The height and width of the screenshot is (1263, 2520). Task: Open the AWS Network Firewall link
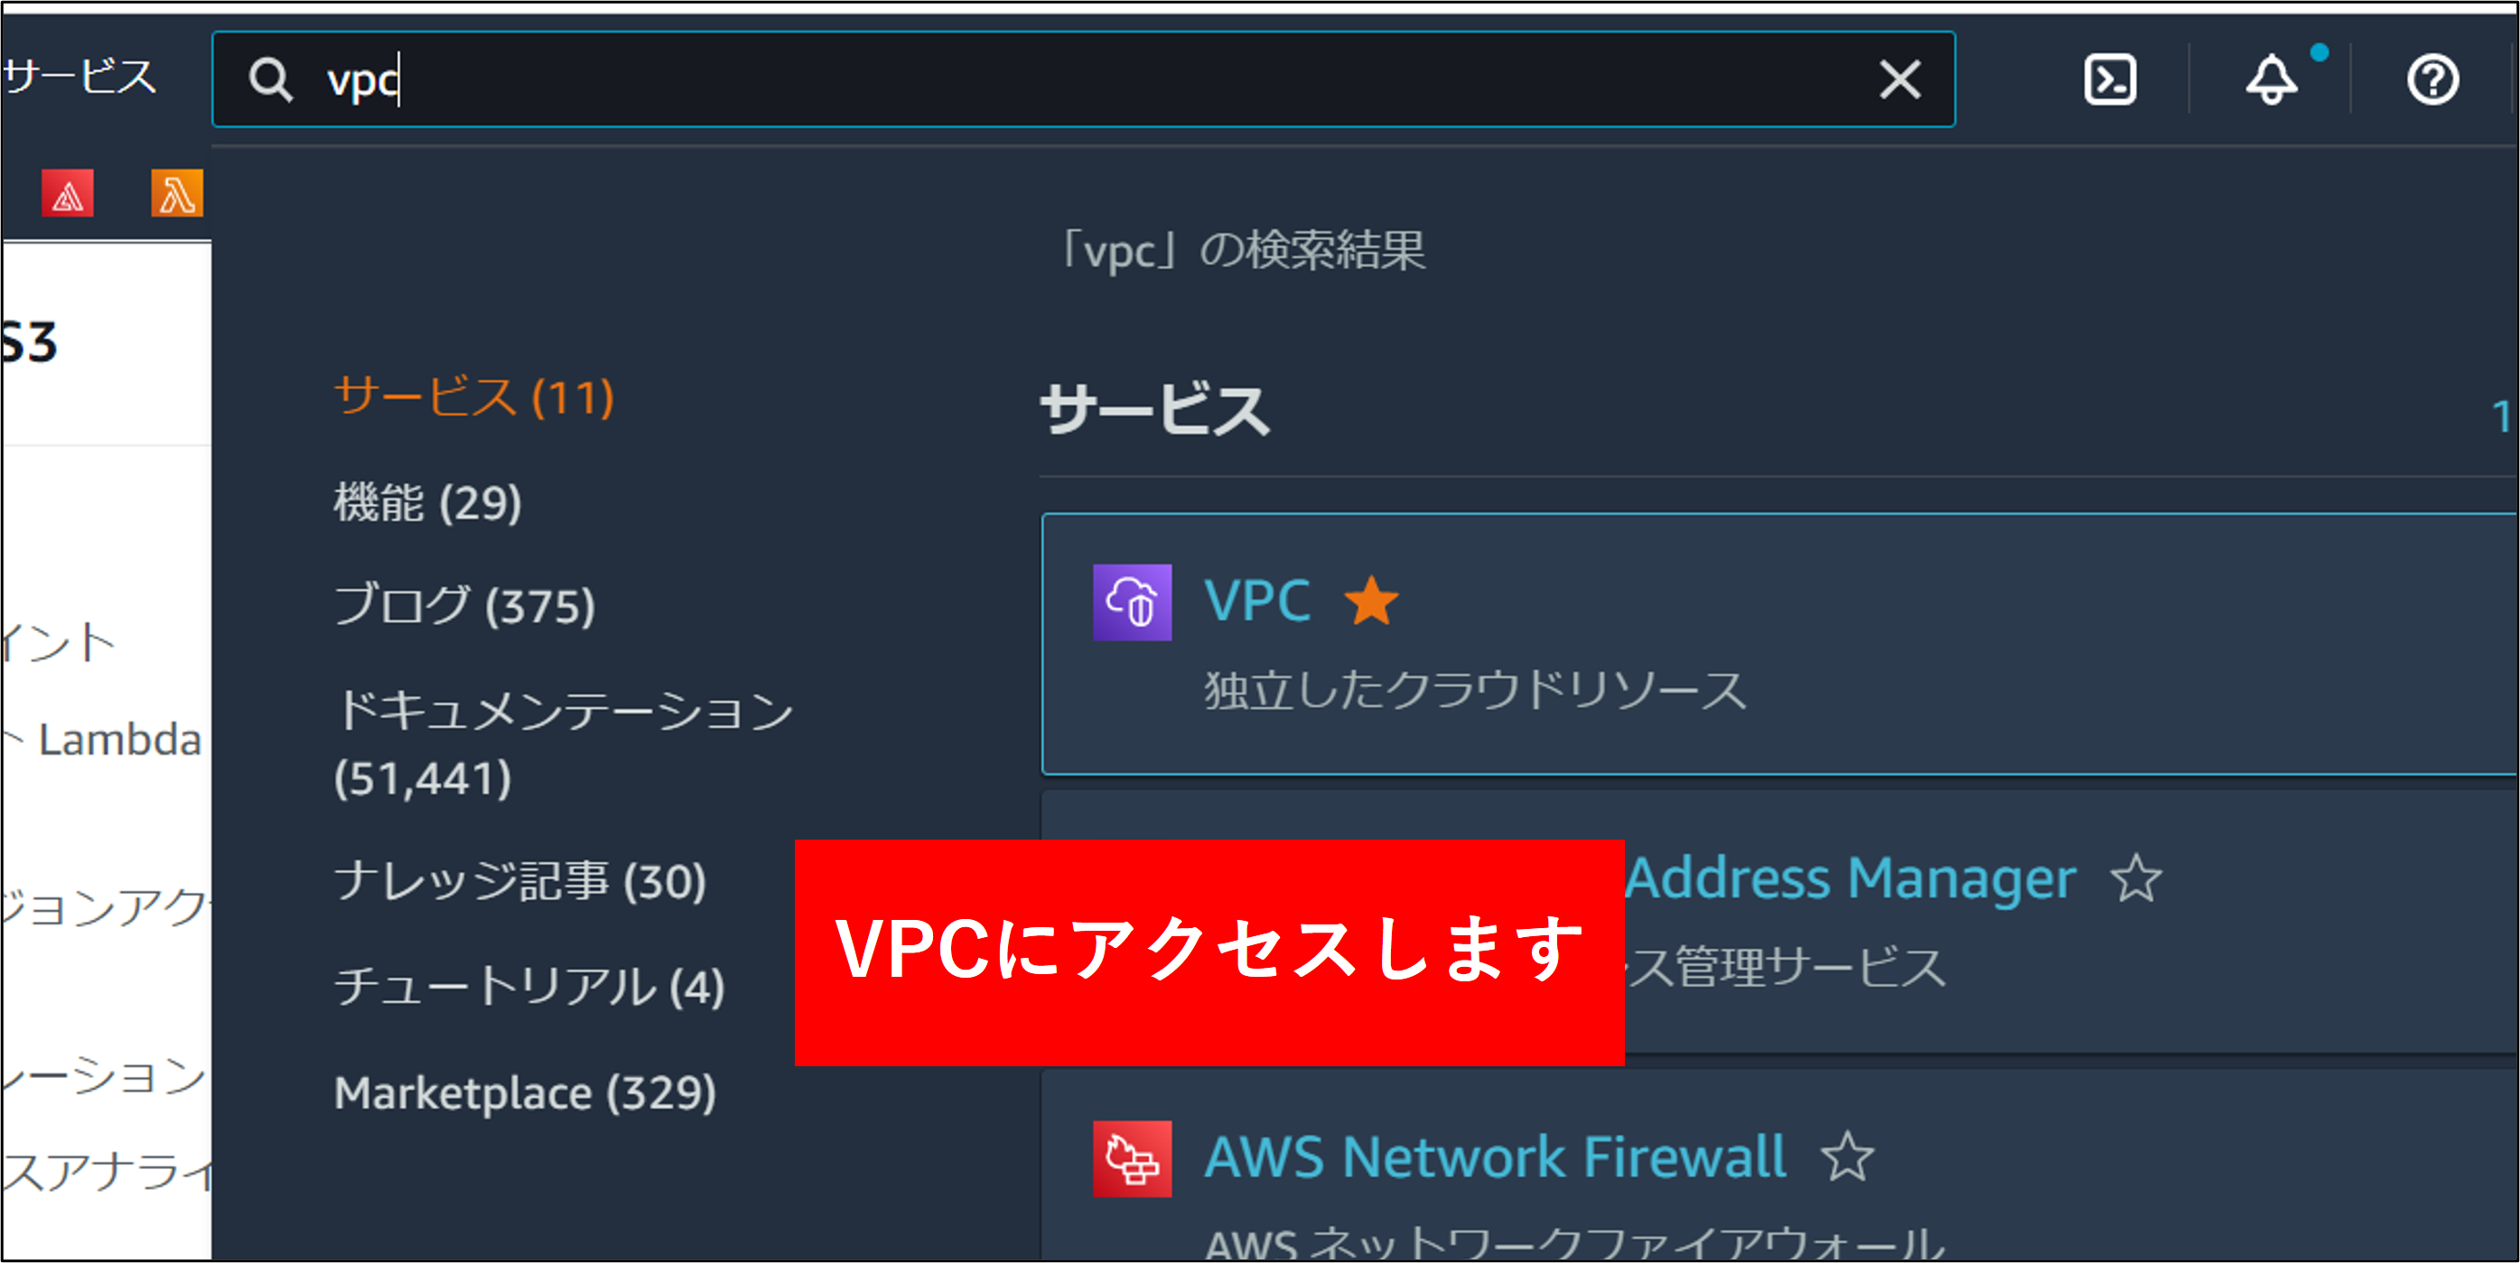[x=1496, y=1157]
